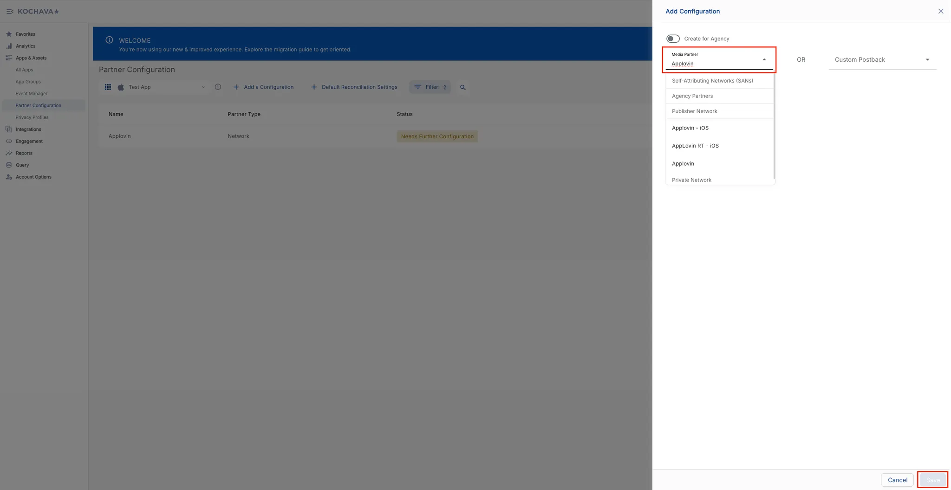Open Engagement section label

29,141
